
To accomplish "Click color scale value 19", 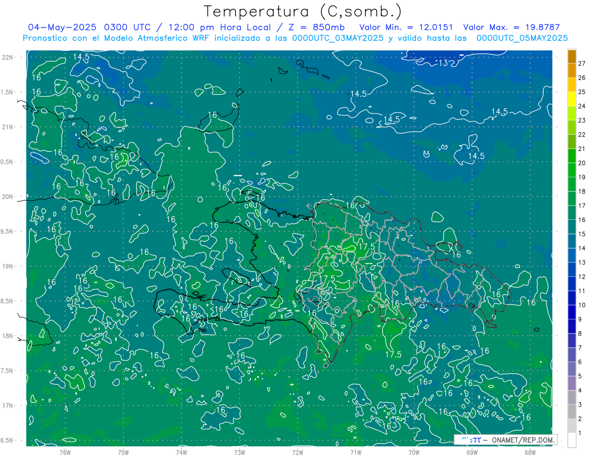I will pyautogui.click(x=582, y=177).
